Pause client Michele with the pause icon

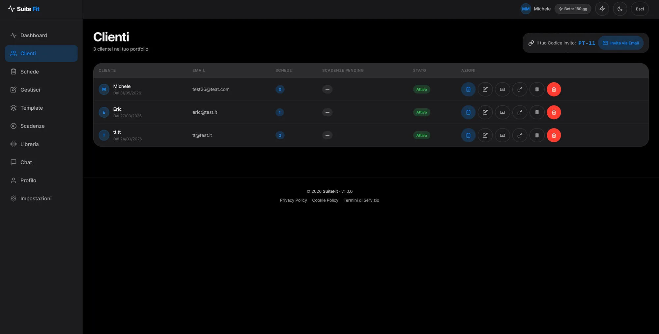(537, 89)
